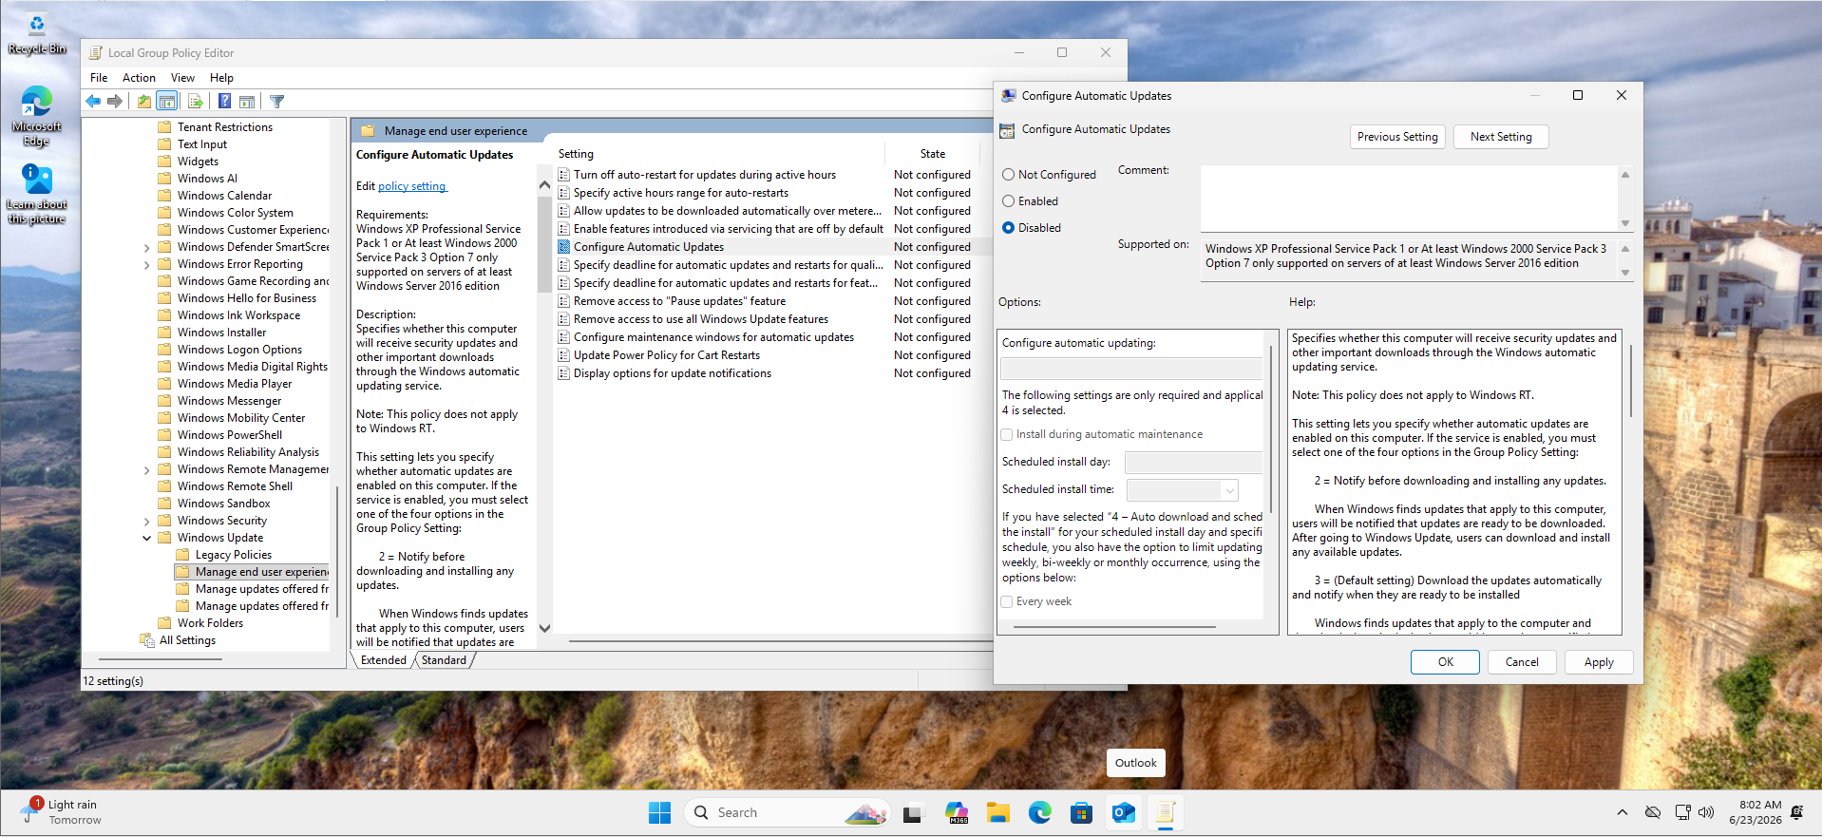
Task: Open the Scheduled install time dropdown
Action: pos(1229,490)
